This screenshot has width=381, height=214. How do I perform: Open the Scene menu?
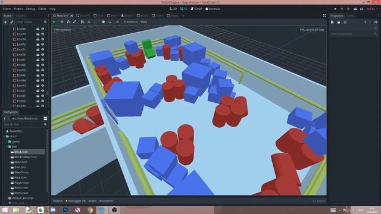pos(7,9)
